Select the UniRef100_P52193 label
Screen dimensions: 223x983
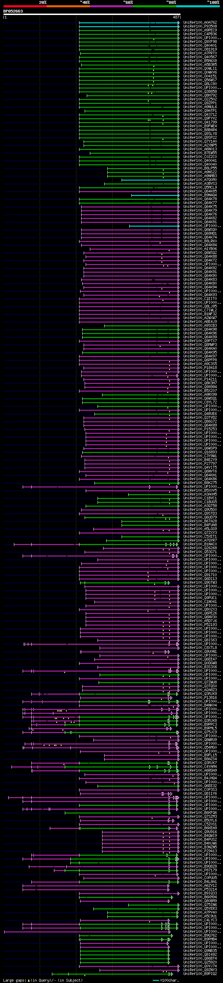200,625
